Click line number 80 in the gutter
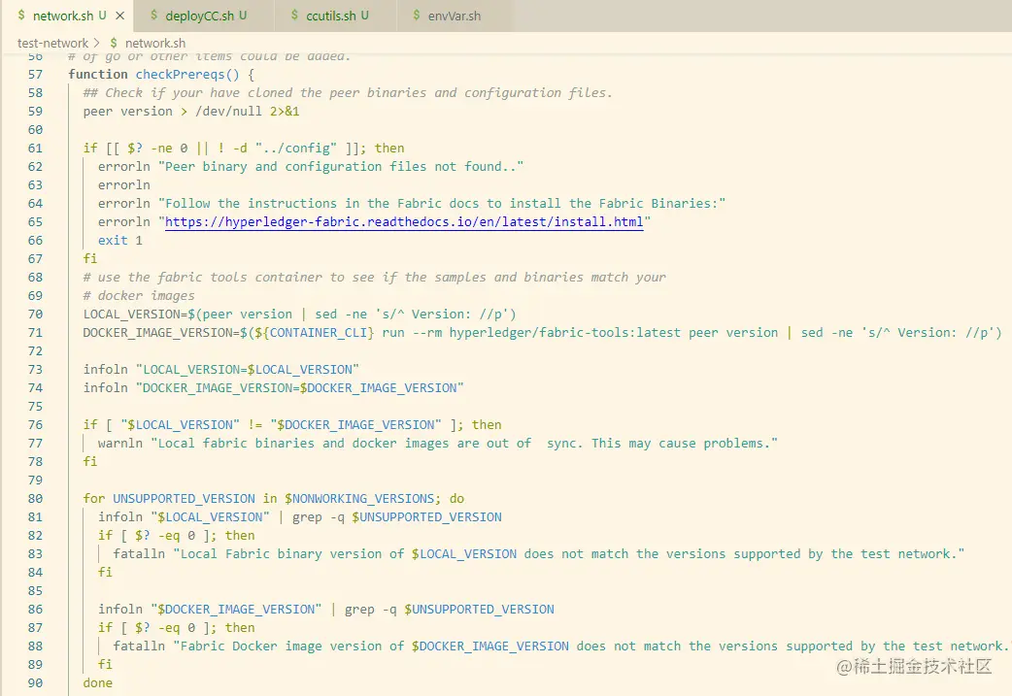 (35, 499)
